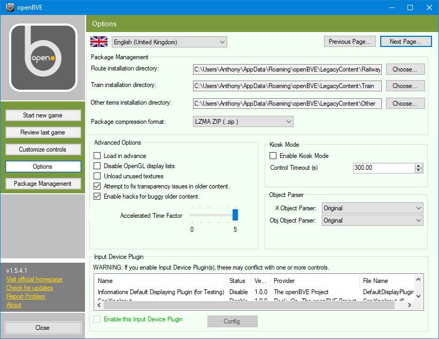439x339 pixels.
Task: Open Review last game
Action: [43, 132]
